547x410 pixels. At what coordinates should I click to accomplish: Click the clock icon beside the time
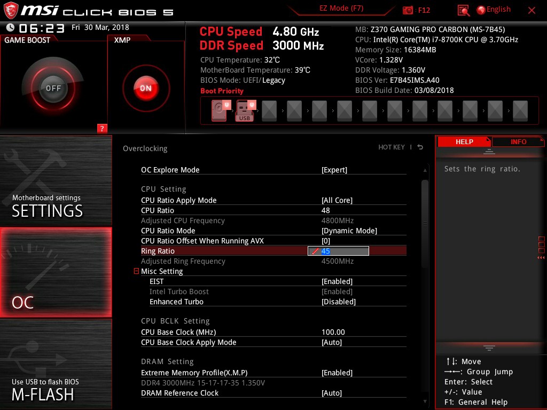click(x=10, y=28)
